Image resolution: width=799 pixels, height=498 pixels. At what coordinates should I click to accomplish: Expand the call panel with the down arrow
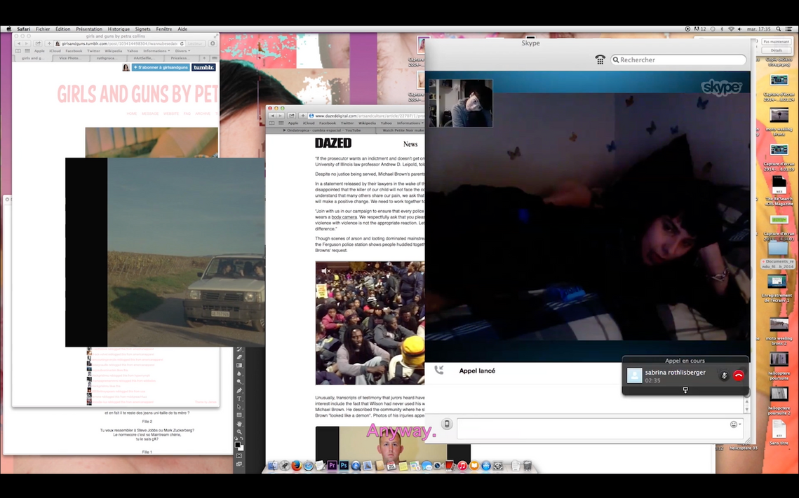(x=685, y=390)
